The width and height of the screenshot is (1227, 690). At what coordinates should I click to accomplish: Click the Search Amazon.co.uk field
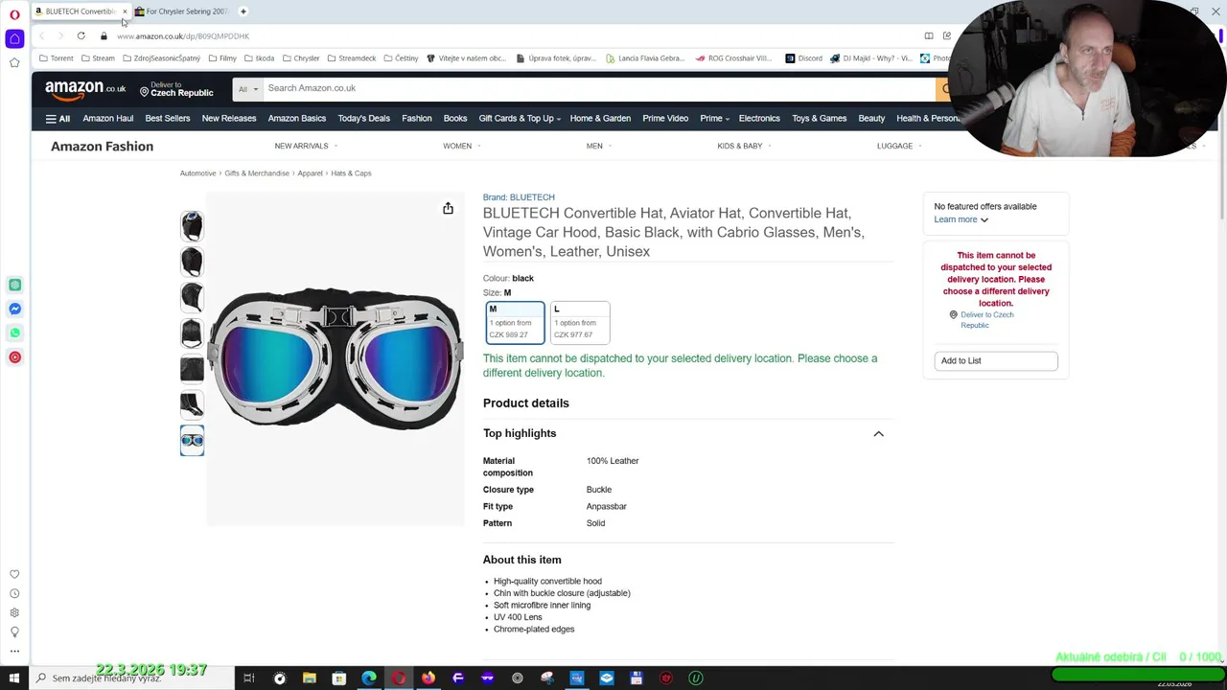click(598, 88)
